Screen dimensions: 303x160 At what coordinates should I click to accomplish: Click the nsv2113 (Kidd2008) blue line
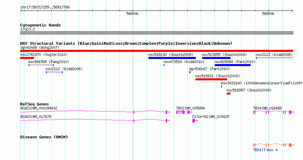click(275, 58)
